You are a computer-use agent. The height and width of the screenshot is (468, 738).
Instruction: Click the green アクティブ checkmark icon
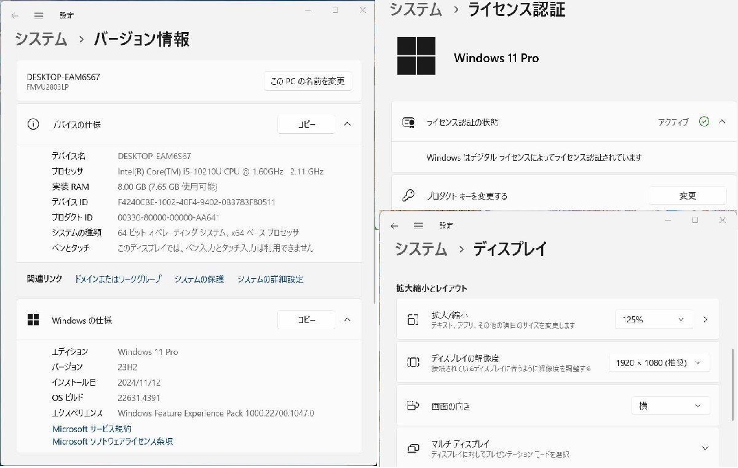pos(704,122)
